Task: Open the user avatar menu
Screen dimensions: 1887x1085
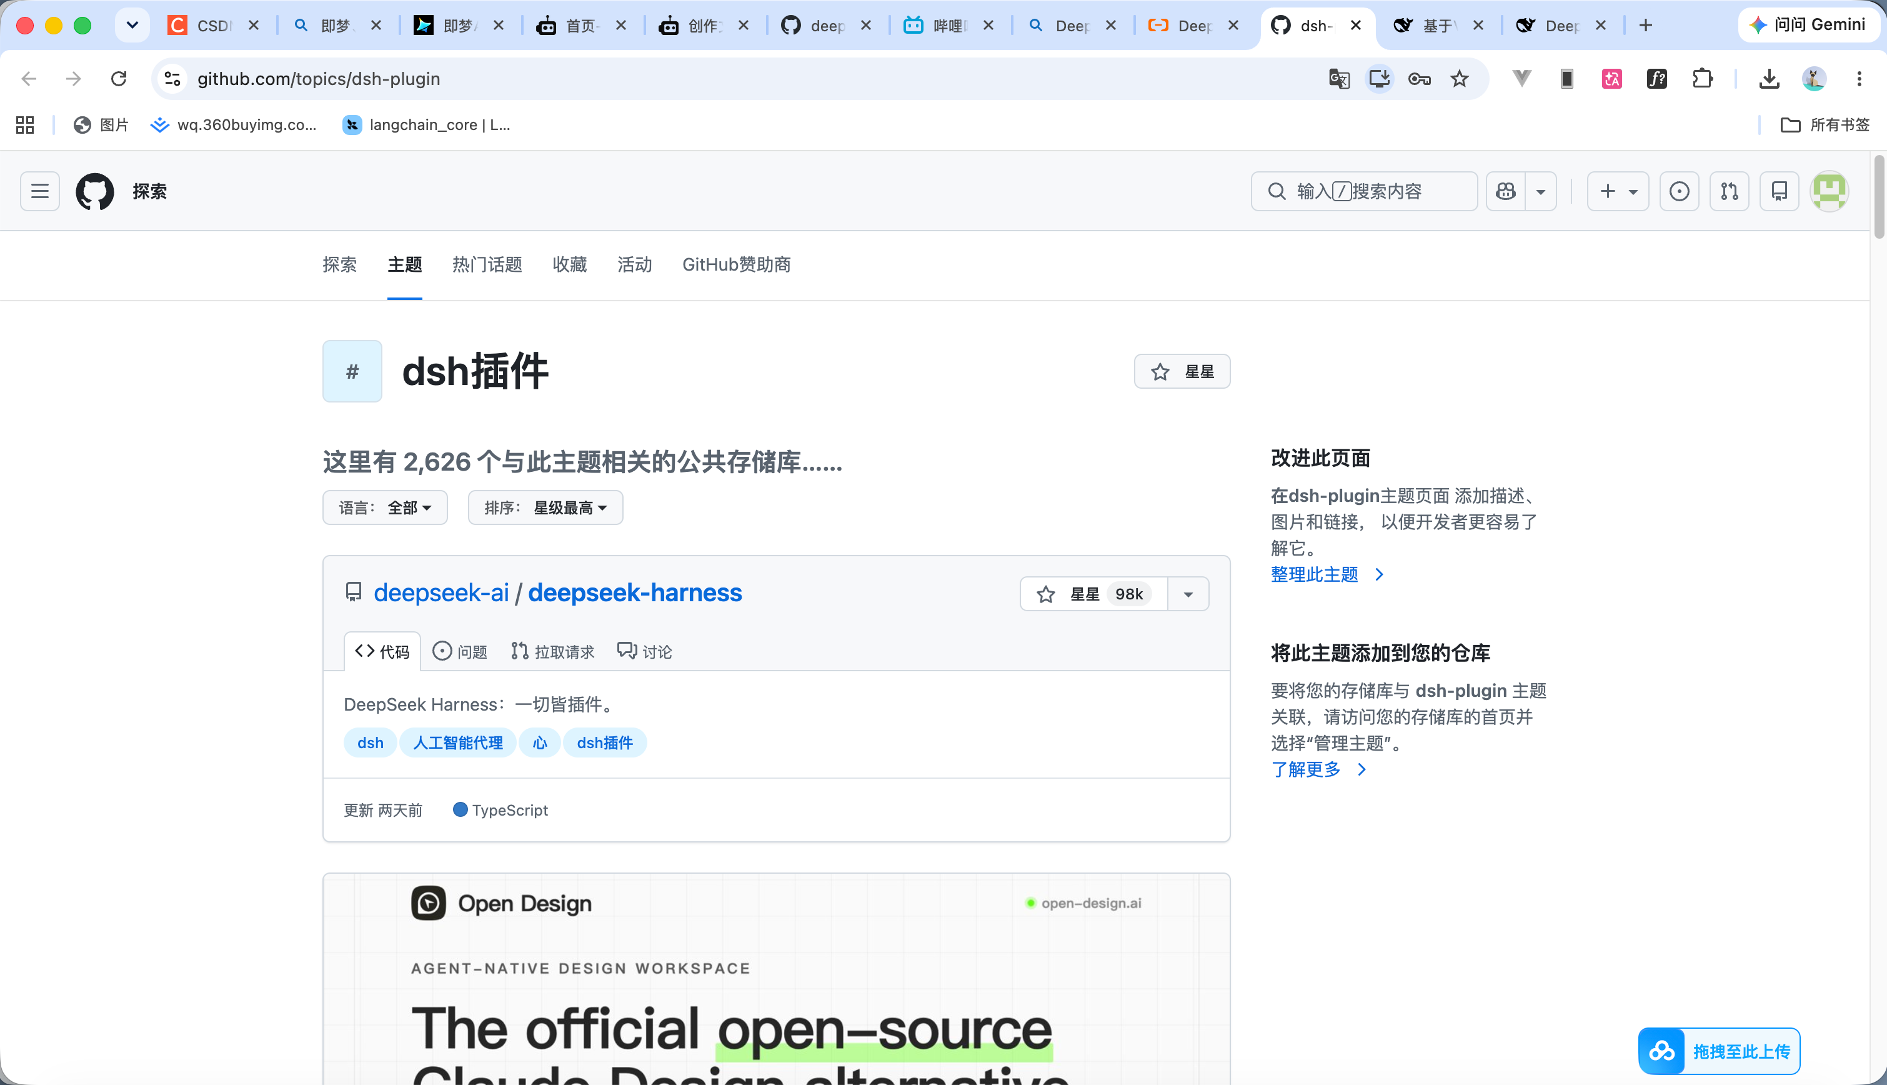Action: click(1829, 191)
